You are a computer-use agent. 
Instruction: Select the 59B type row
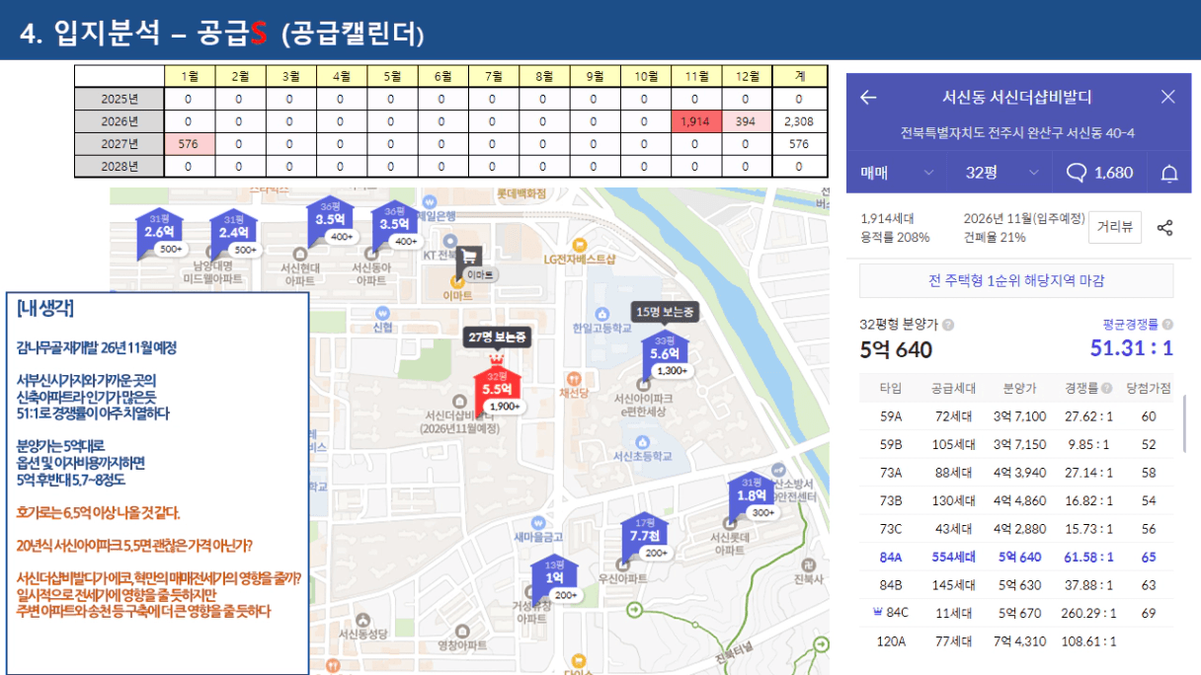pos(1016,444)
